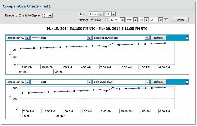The height and width of the screenshot is (126, 197).
Task: Export the Sent Bytes chart
Action: pyautogui.click(x=187, y=82)
